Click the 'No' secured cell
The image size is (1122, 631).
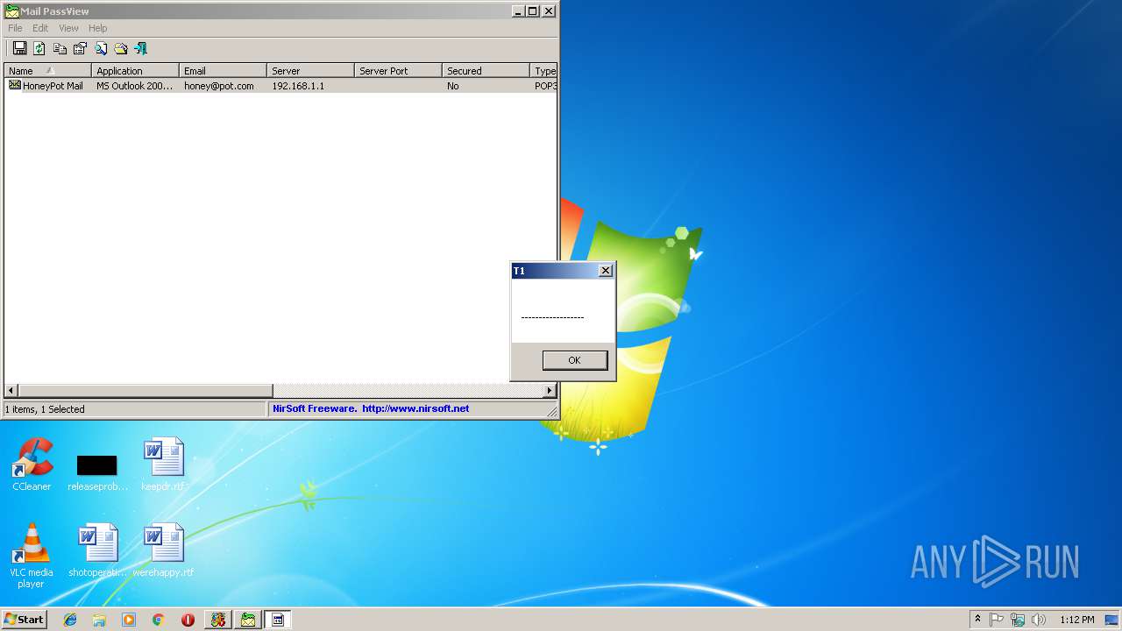[x=453, y=86]
